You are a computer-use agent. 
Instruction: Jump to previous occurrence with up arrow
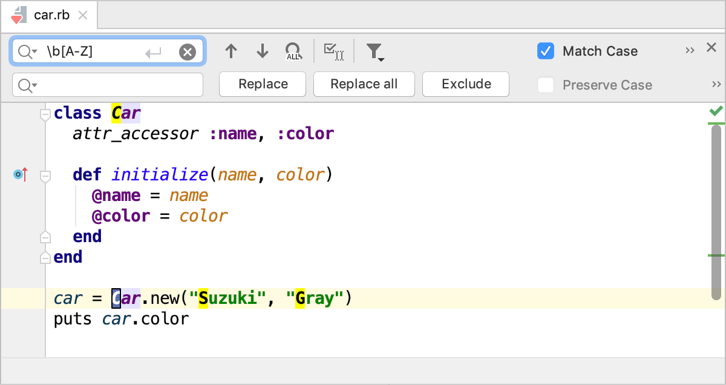point(231,51)
